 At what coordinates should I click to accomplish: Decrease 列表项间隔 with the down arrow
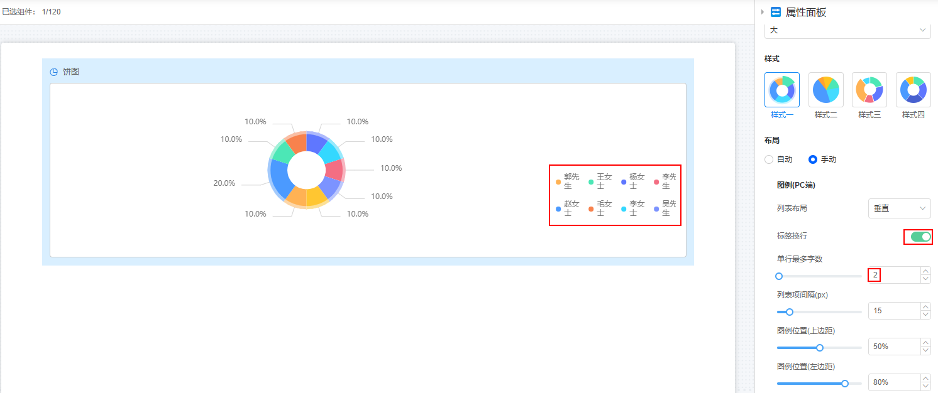click(x=925, y=315)
